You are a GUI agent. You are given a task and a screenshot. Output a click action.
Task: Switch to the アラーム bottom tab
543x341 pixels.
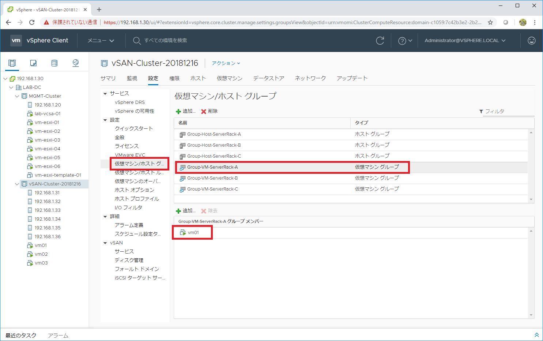[x=58, y=335]
